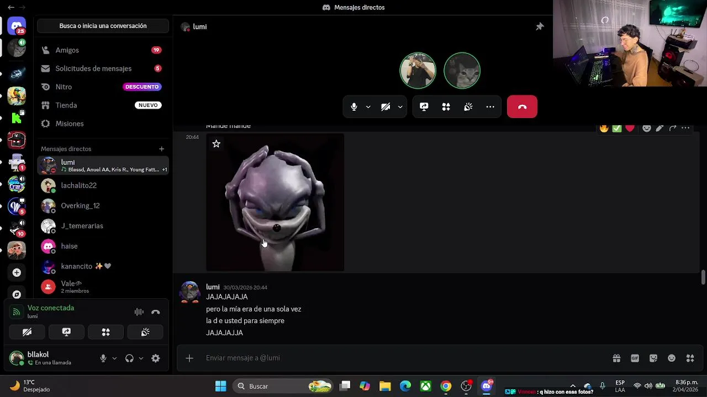Viewport: 707px width, 397px height.
Task: Open conversation with kanancito
Action: click(103, 266)
